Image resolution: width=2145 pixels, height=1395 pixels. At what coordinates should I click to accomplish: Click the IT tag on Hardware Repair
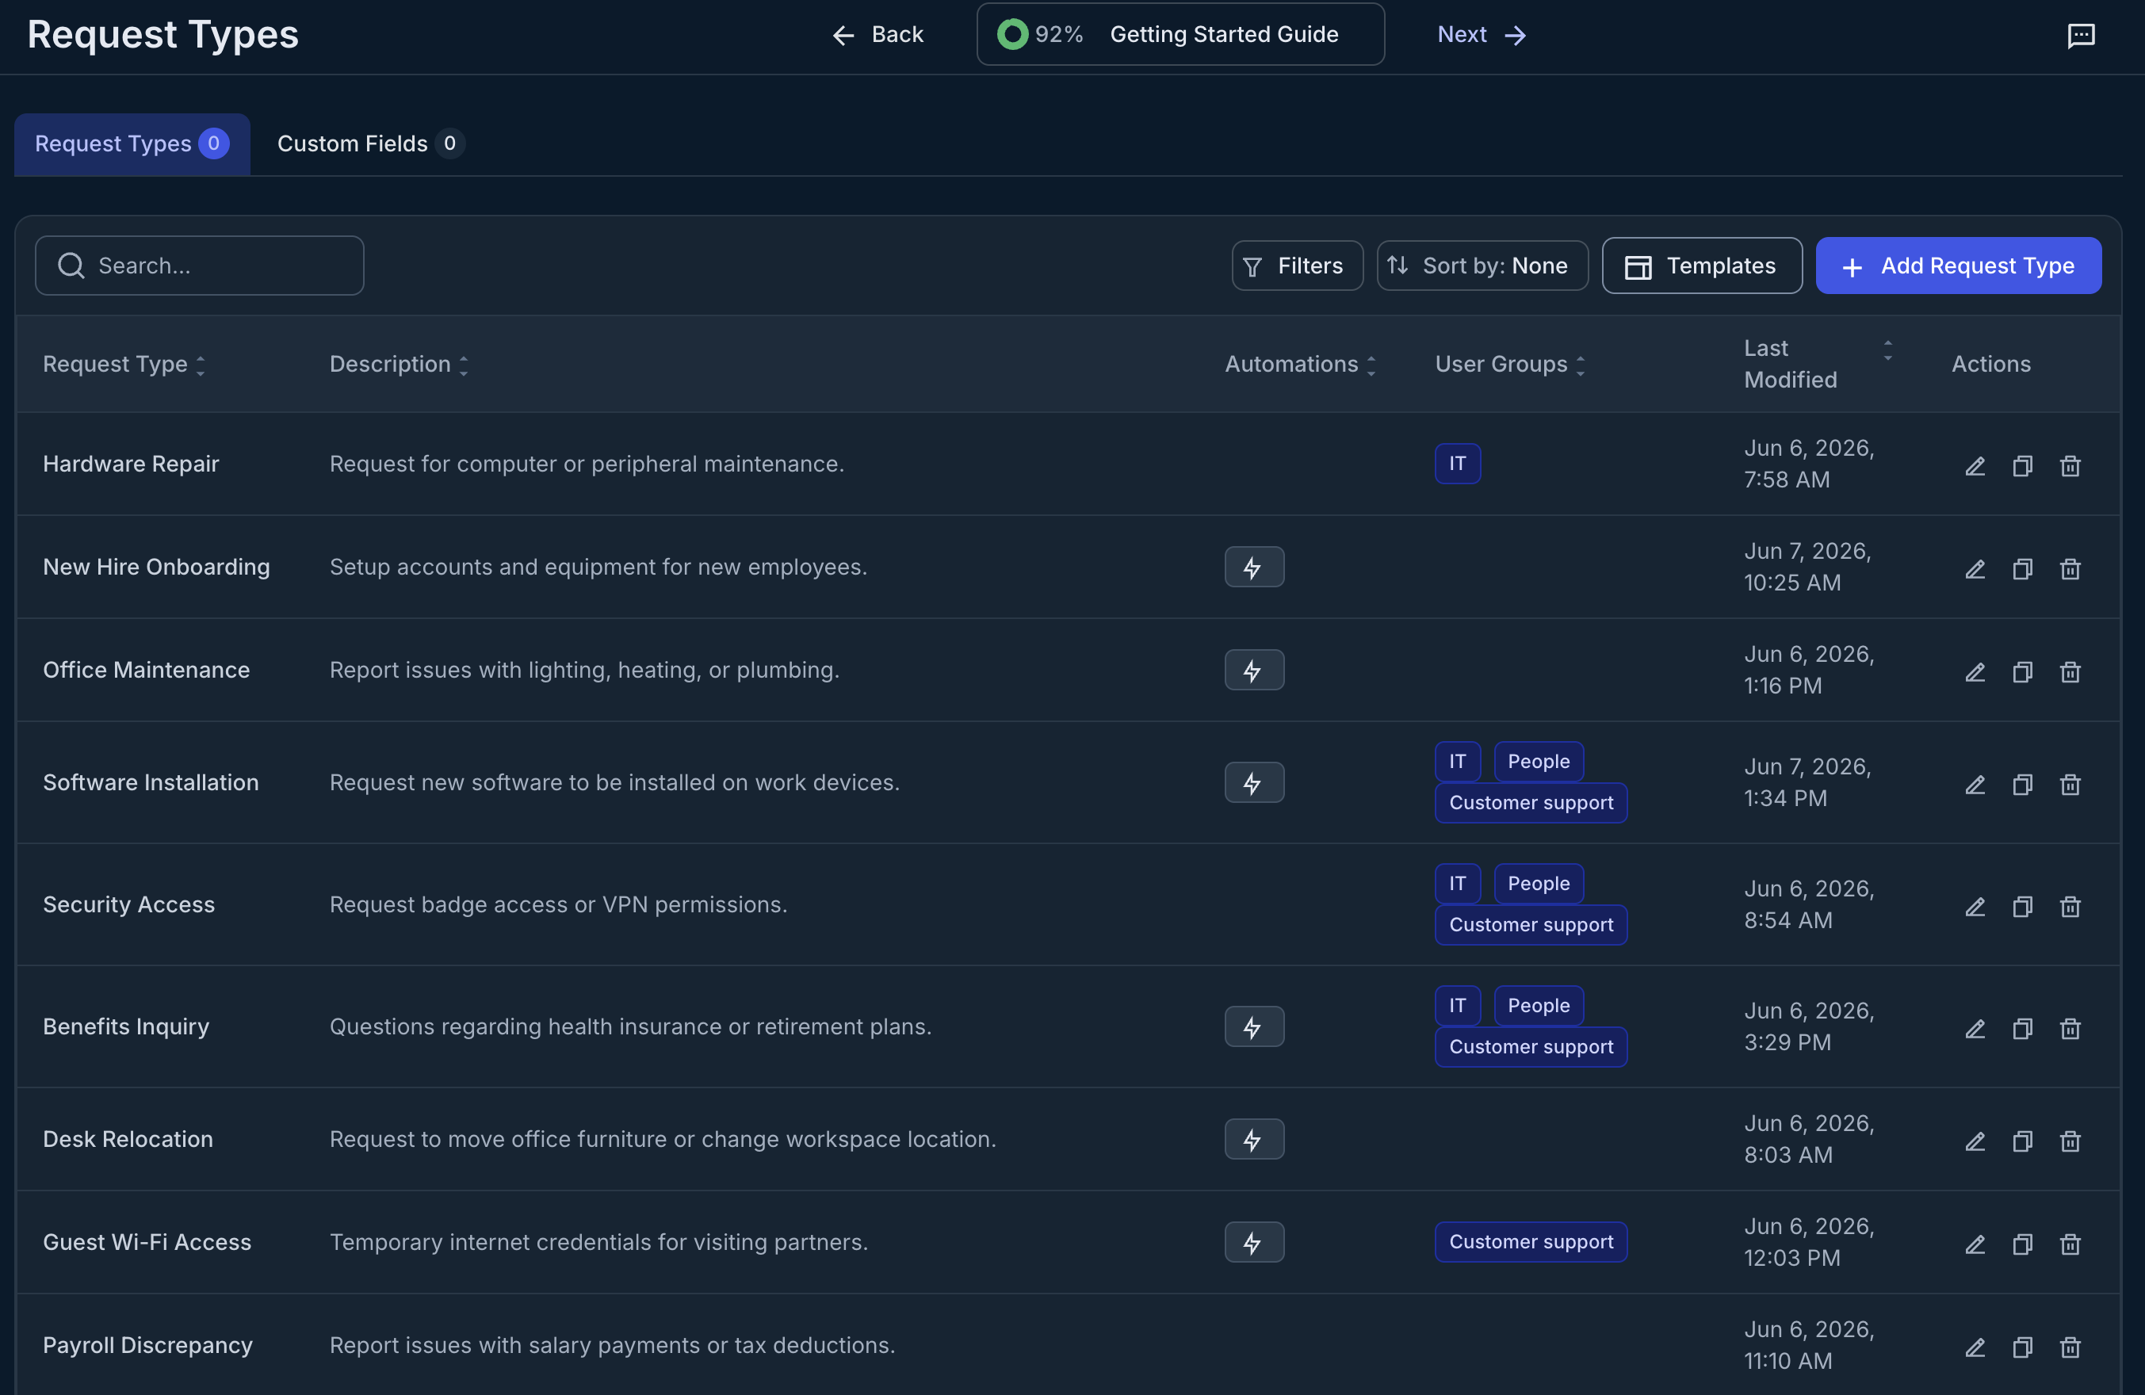coord(1456,463)
